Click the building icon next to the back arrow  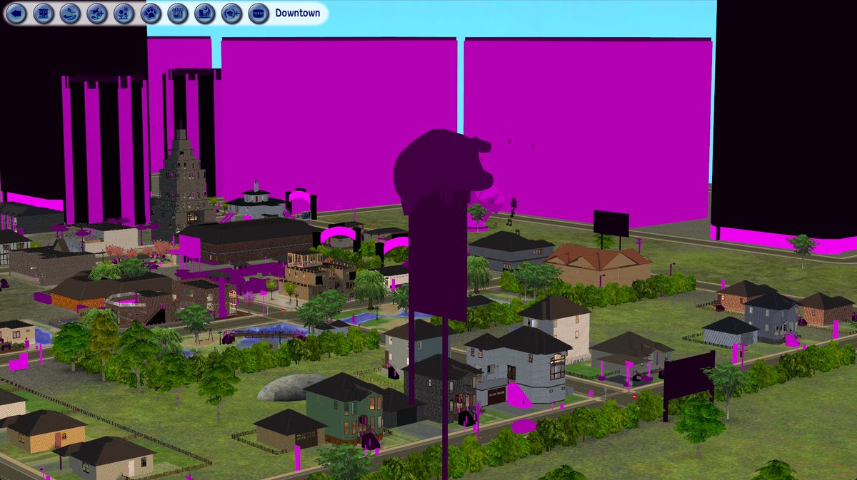(44, 12)
